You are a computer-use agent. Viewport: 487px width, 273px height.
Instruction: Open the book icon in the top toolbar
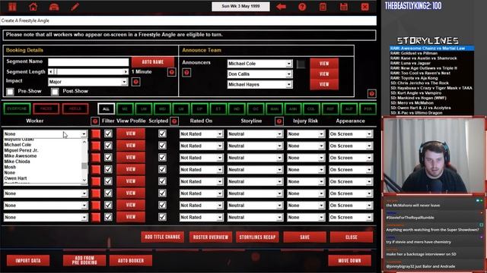[x=12, y=7]
